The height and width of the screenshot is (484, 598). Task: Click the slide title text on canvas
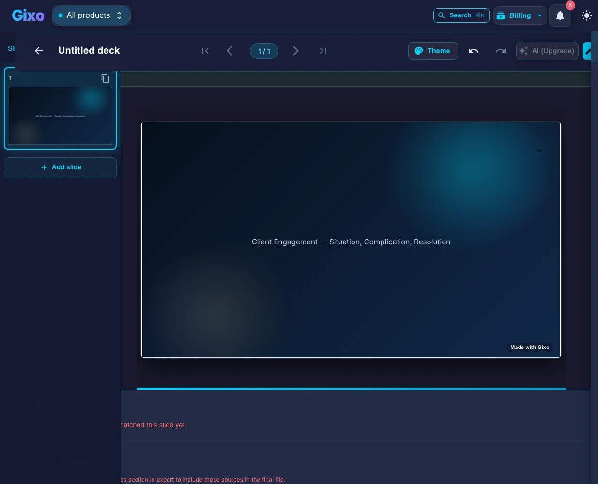pyautogui.click(x=351, y=242)
